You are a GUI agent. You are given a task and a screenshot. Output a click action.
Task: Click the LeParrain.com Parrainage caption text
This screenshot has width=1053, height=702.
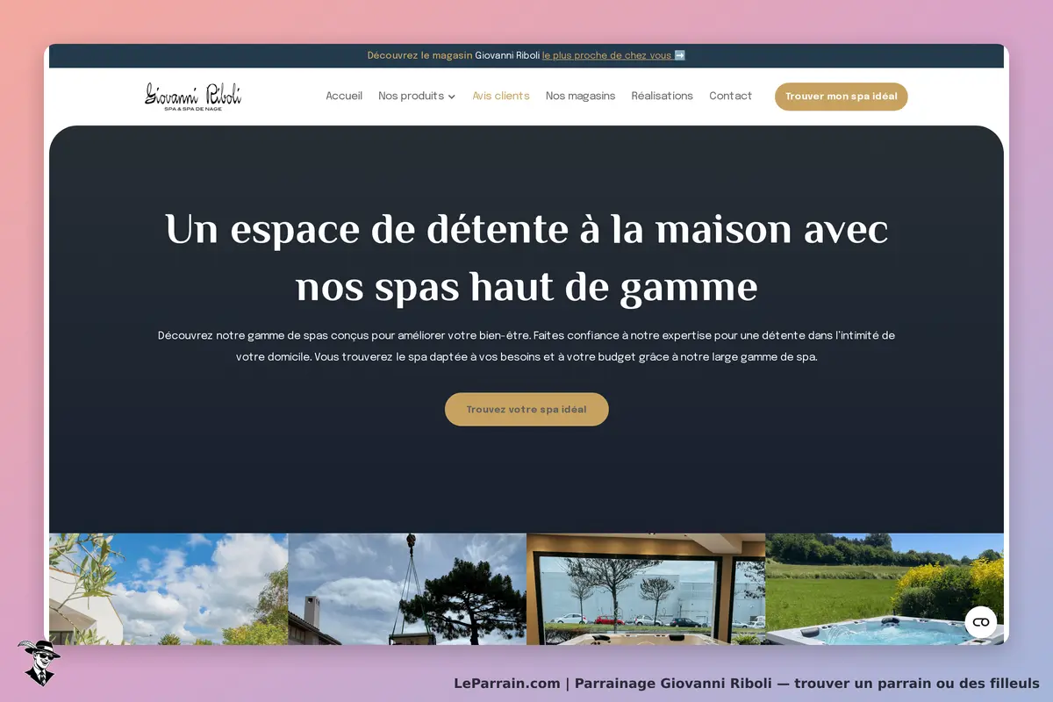click(747, 684)
